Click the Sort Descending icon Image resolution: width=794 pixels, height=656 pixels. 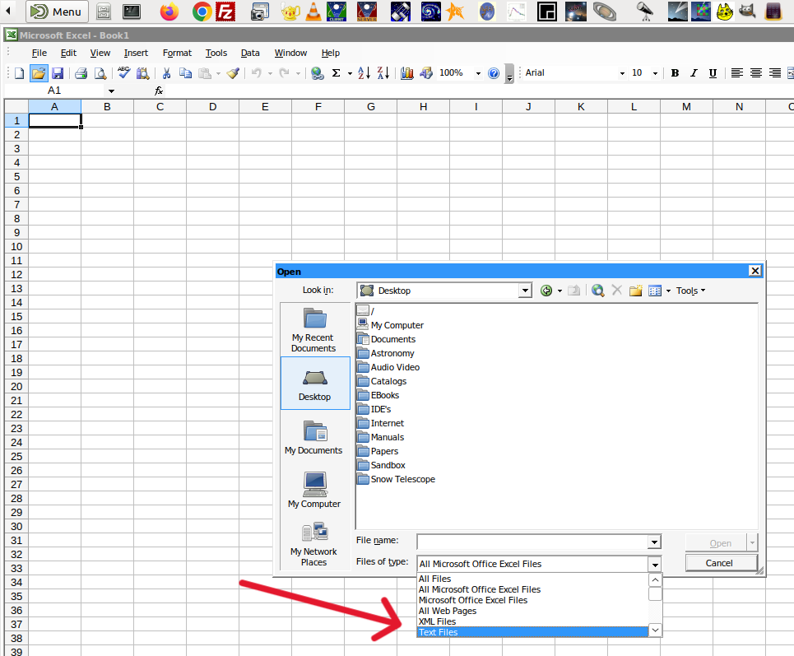[x=383, y=73]
